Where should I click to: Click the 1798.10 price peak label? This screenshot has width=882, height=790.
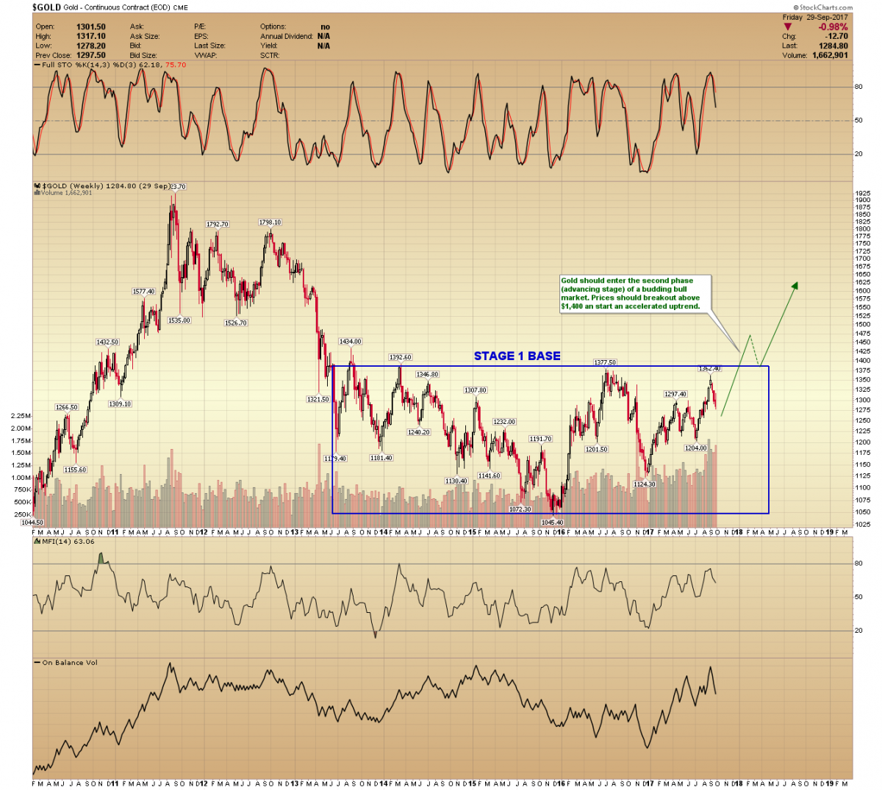[x=270, y=222]
